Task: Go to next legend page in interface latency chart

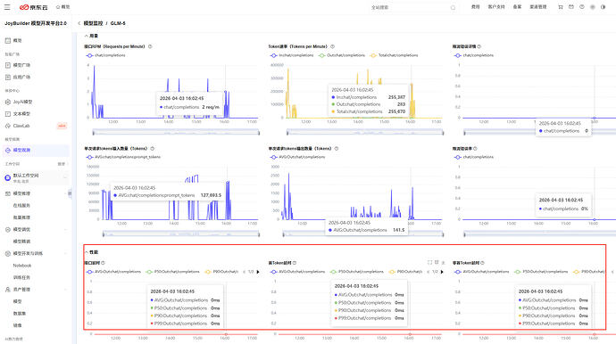Action: [x=258, y=272]
